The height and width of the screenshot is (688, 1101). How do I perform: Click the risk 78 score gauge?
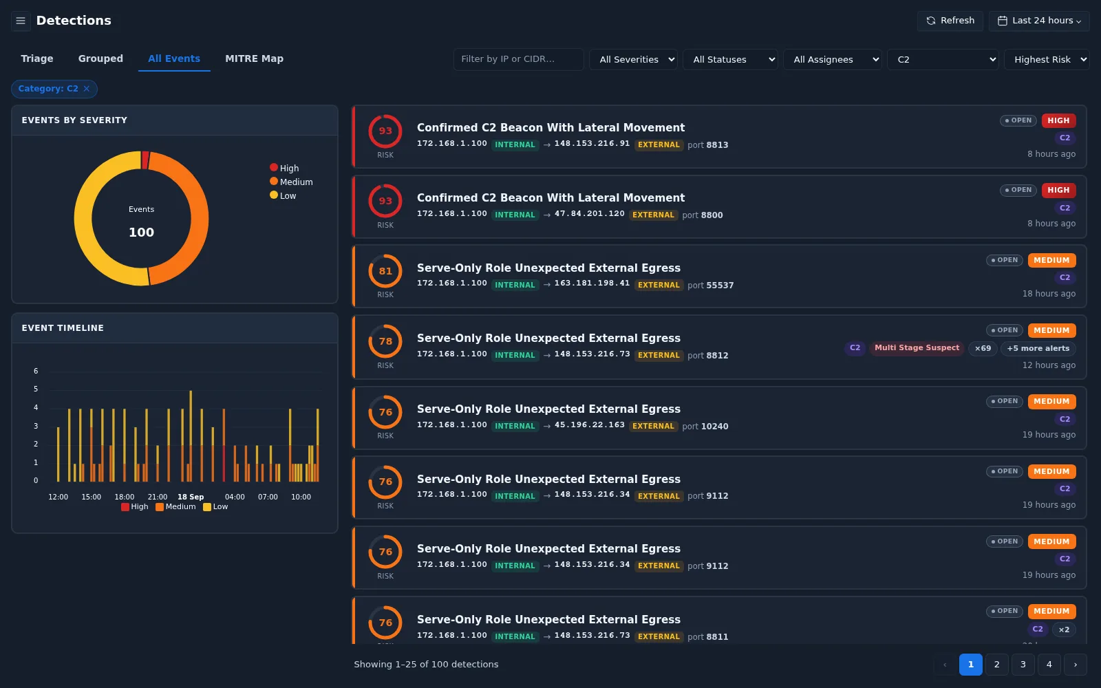coord(385,341)
